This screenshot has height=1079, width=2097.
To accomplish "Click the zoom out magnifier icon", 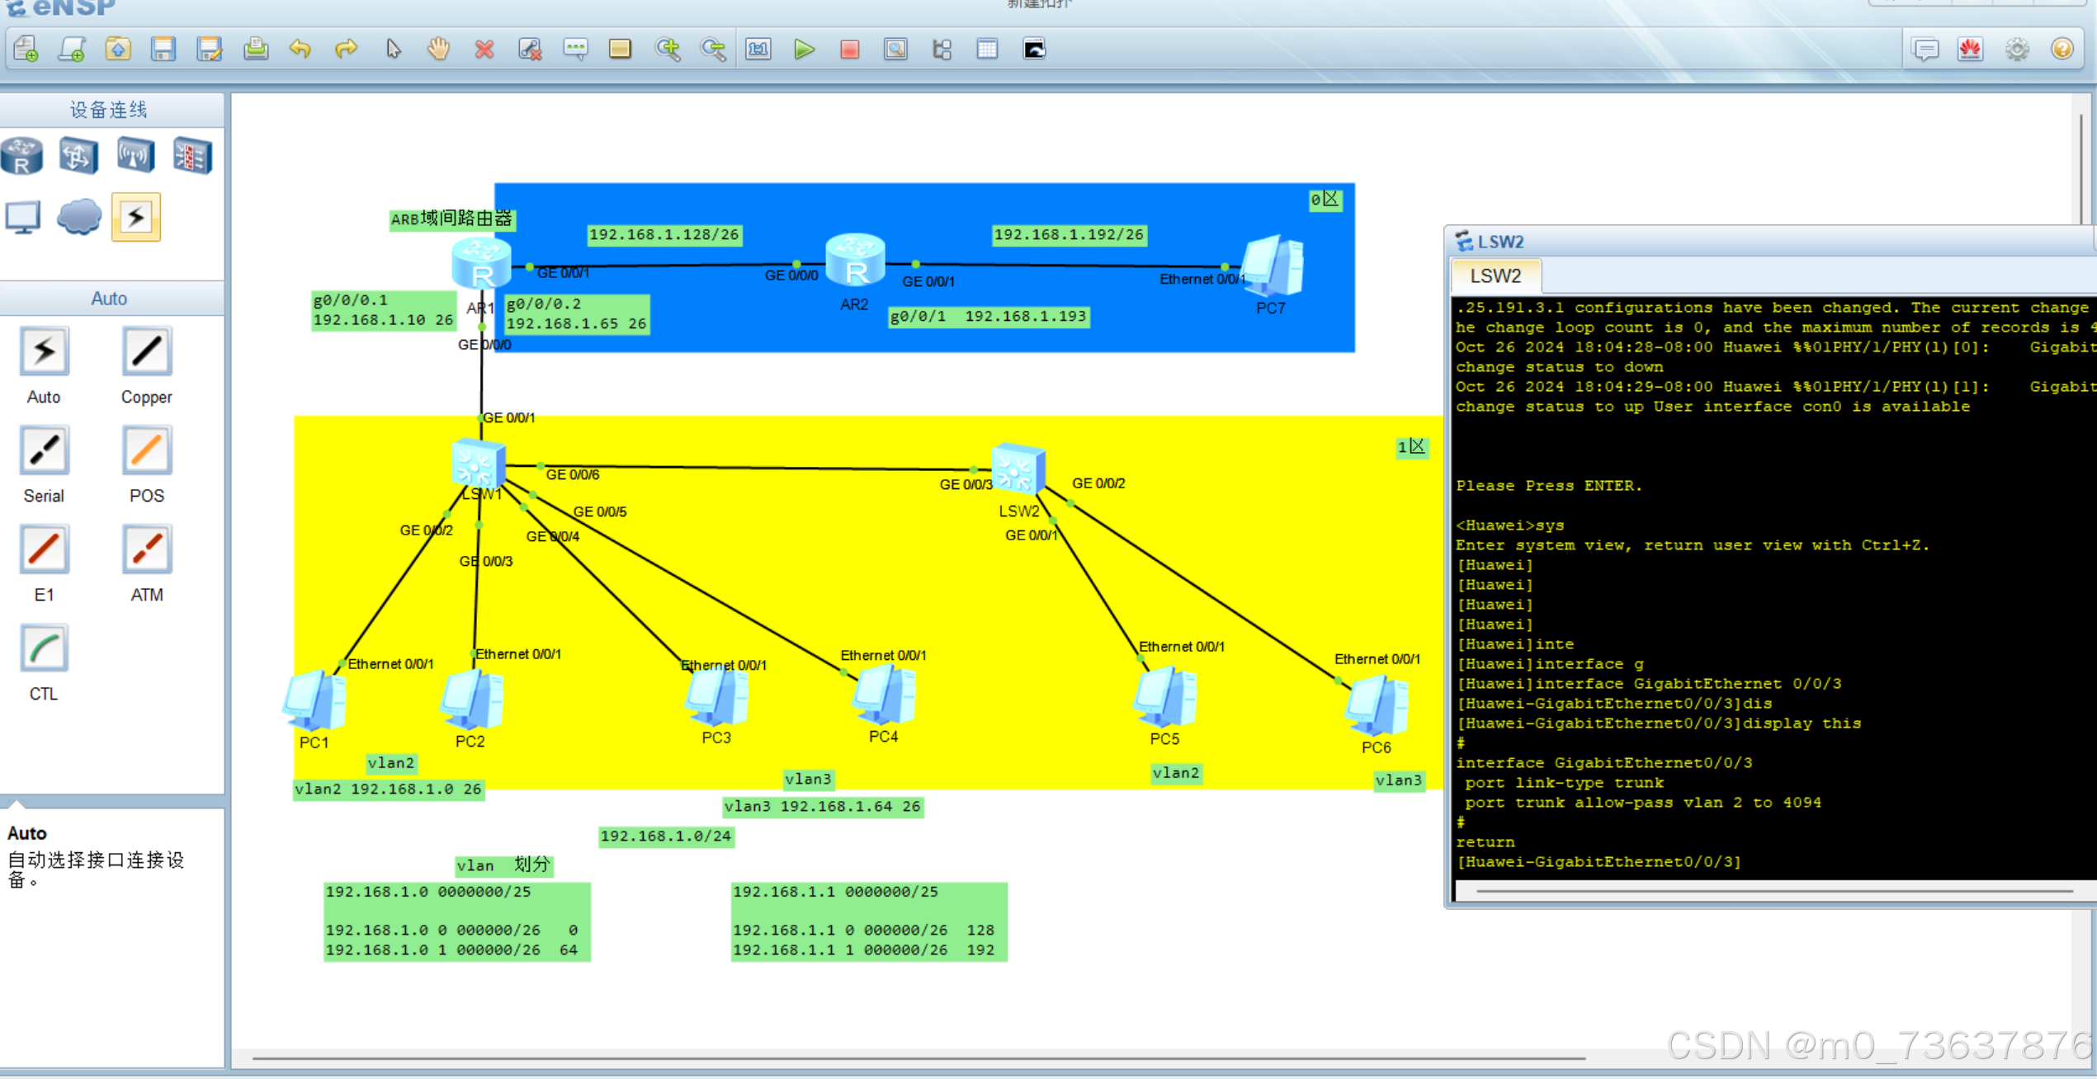I will pyautogui.click(x=713, y=49).
